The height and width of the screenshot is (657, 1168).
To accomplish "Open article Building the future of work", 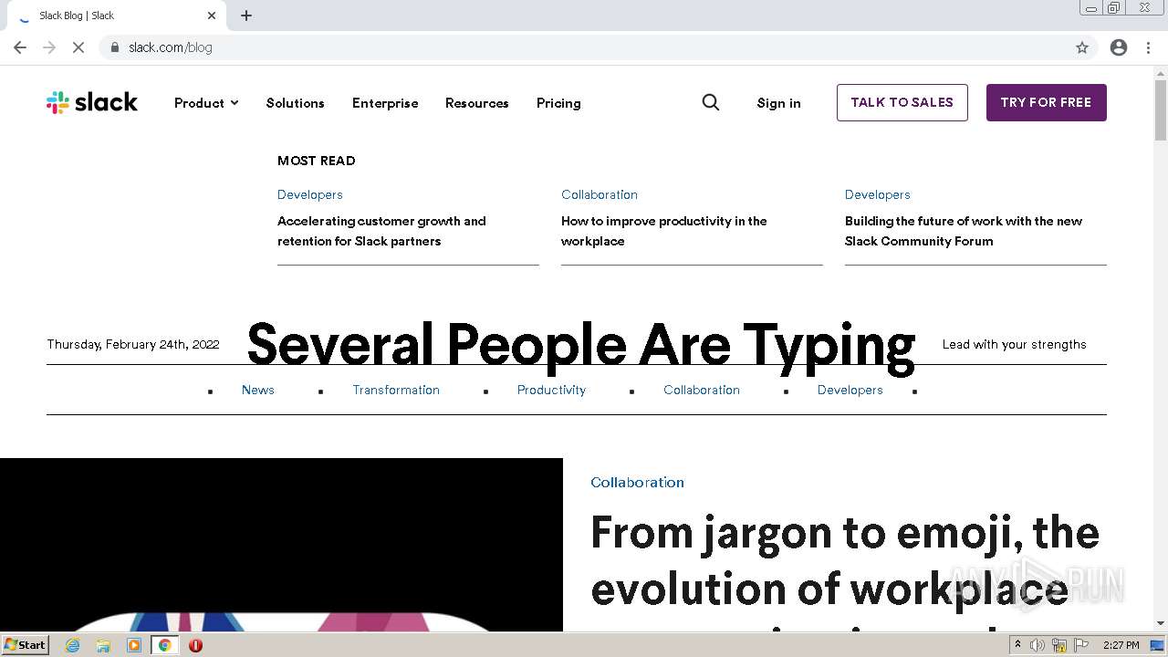I will pos(964,231).
